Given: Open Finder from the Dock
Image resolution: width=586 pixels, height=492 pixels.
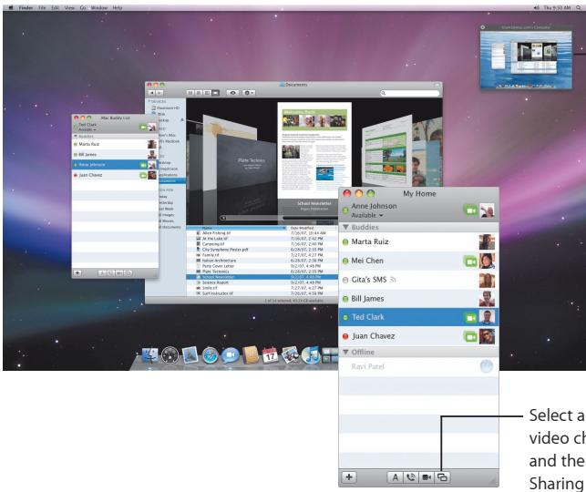Looking at the screenshot, I should click(x=150, y=355).
